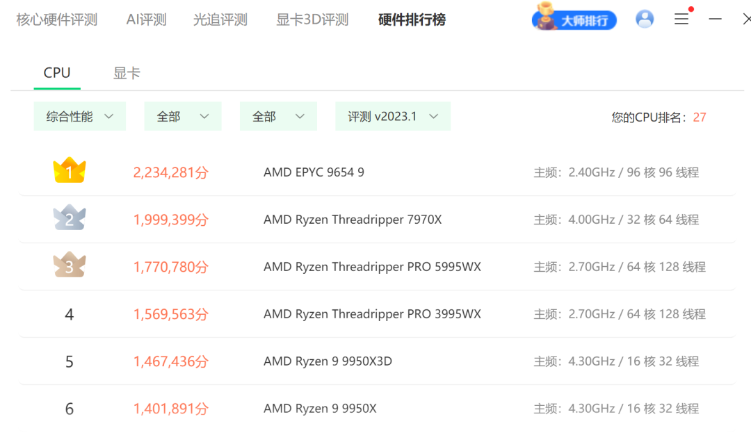Select the CPU sub-tab
The height and width of the screenshot is (442, 751).
[57, 73]
